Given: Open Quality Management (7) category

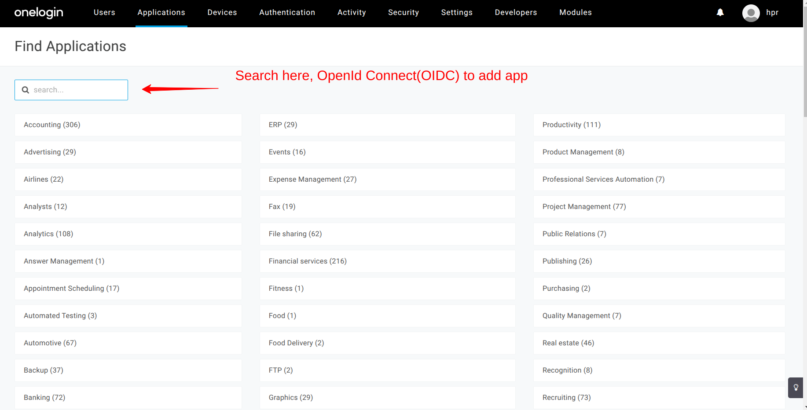Looking at the screenshot, I should coord(659,316).
